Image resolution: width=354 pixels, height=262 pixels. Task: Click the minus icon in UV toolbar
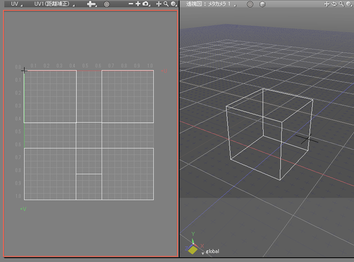pyautogui.click(x=131, y=4)
